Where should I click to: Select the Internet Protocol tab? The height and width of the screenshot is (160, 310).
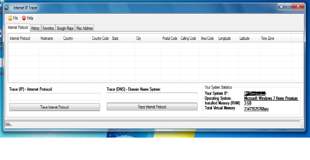pos(17,27)
